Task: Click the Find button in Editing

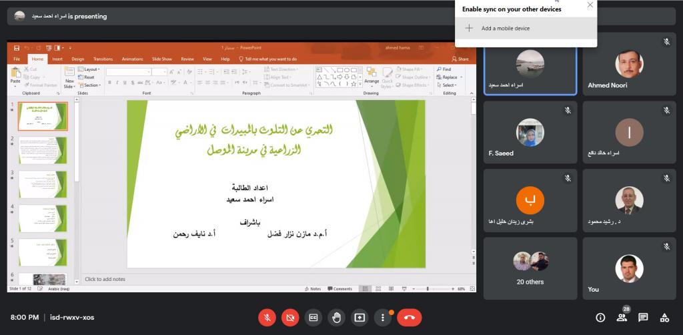Action: click(x=446, y=69)
